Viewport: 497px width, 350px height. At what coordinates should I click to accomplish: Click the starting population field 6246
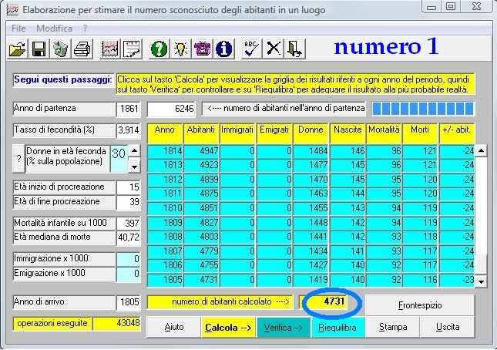tap(171, 109)
